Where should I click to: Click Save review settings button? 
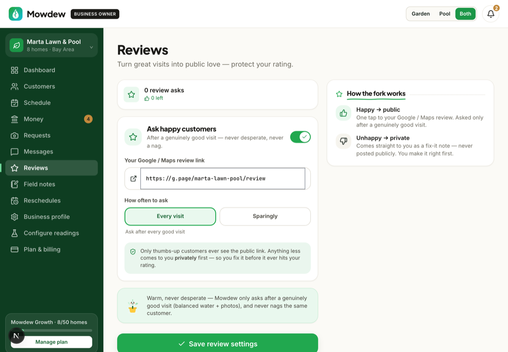tap(218, 343)
